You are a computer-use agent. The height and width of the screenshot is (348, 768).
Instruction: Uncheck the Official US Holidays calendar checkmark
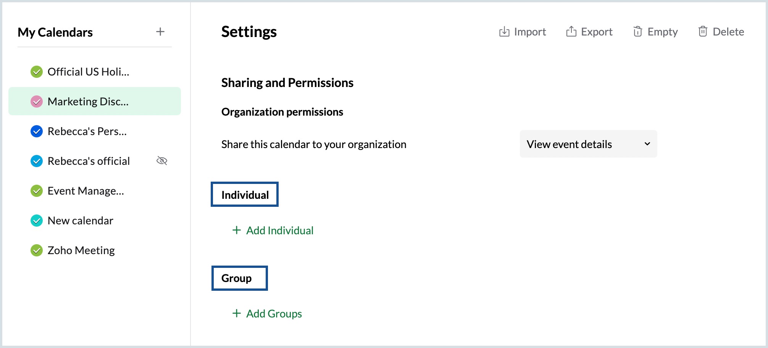point(37,72)
